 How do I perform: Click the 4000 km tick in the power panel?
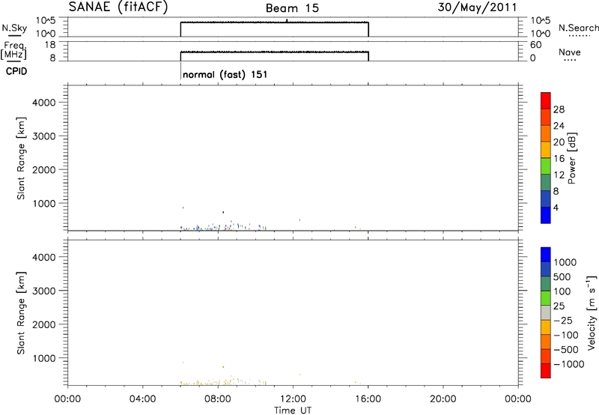click(44, 103)
